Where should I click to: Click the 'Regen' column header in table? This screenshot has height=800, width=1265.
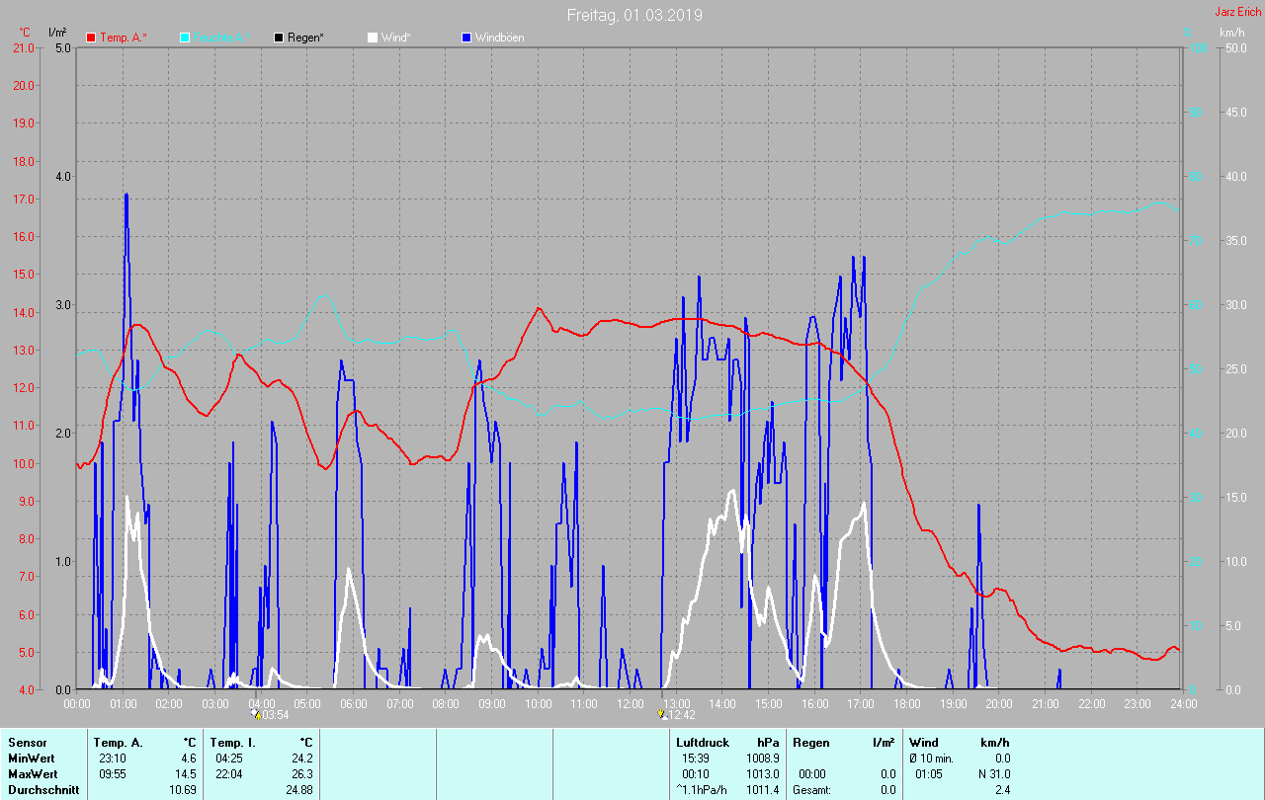[810, 743]
